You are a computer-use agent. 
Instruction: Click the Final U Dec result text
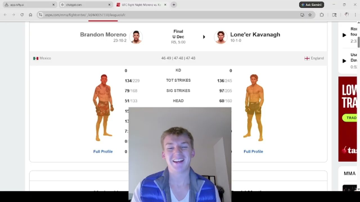click(178, 34)
